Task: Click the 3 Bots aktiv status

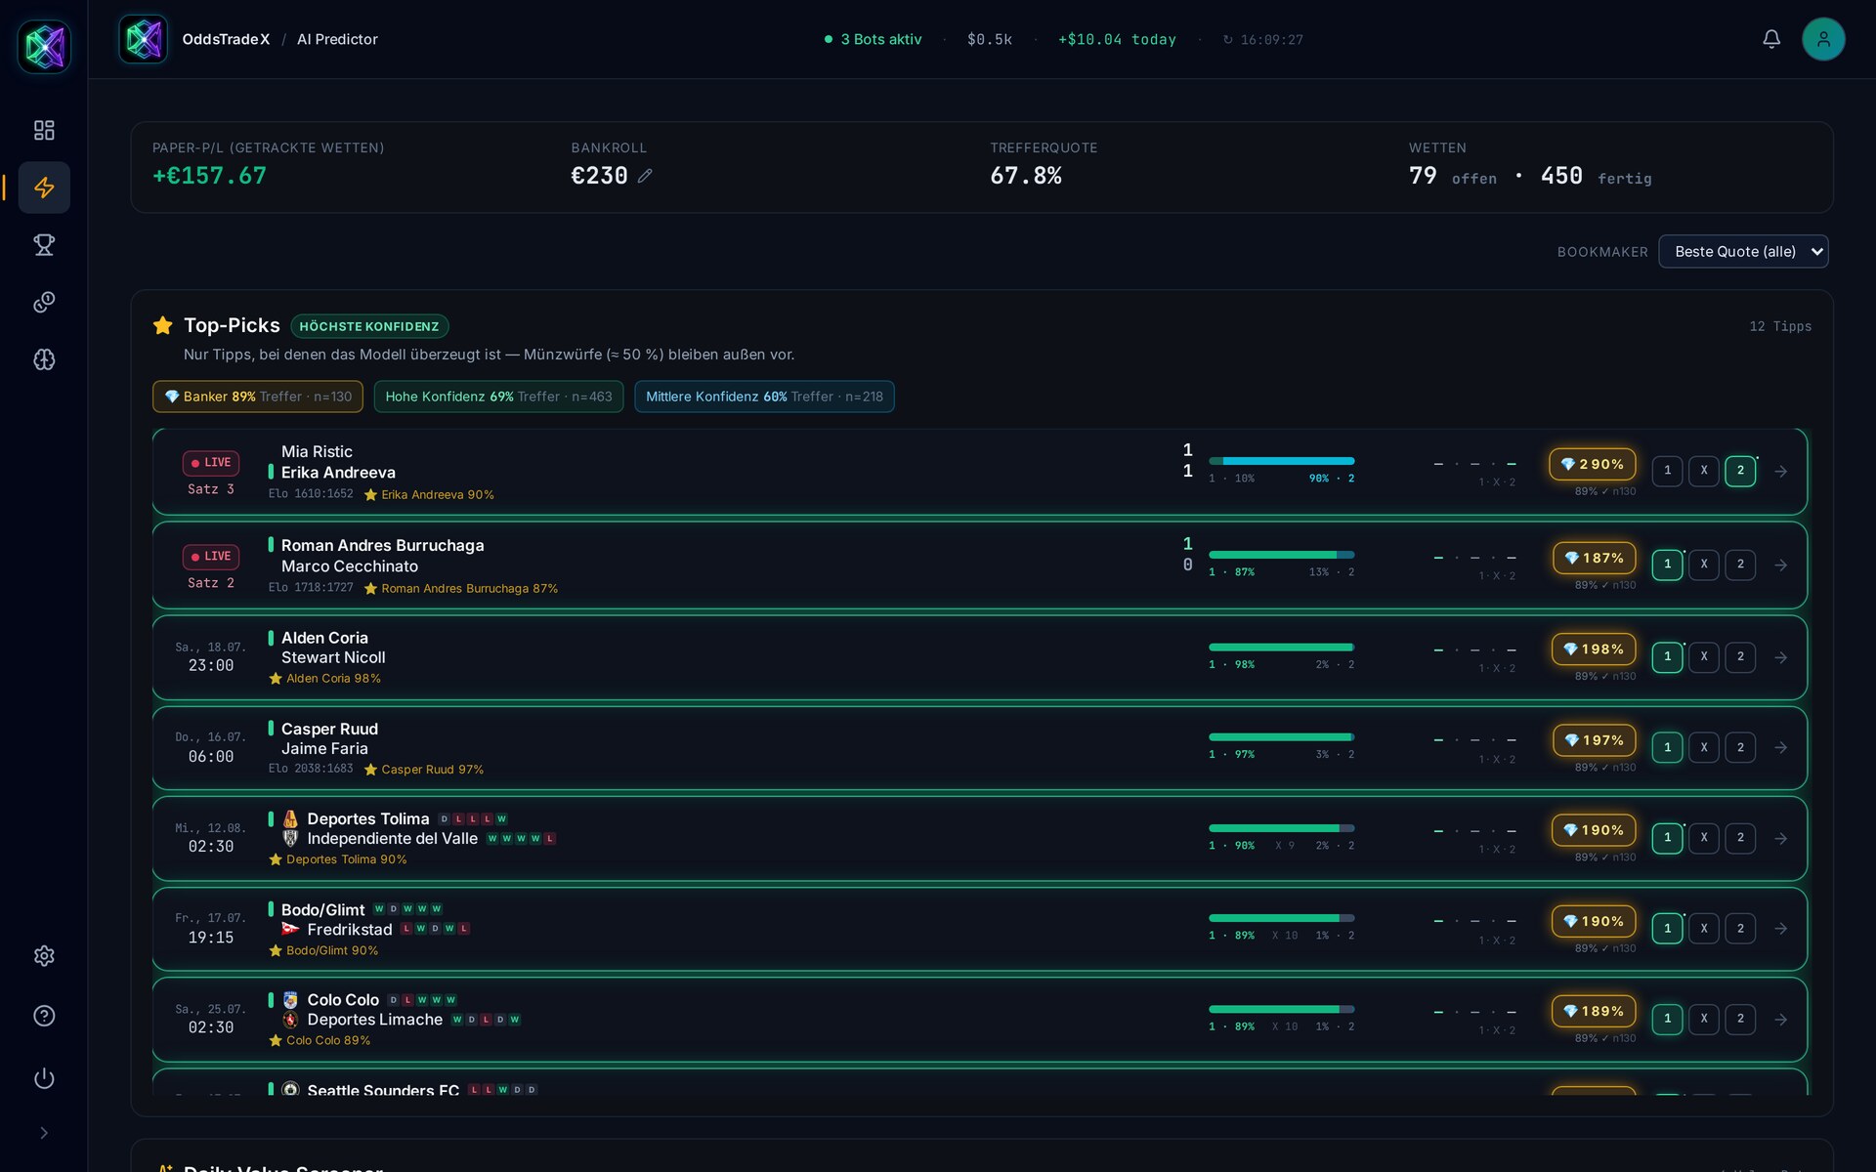Action: pos(873,39)
